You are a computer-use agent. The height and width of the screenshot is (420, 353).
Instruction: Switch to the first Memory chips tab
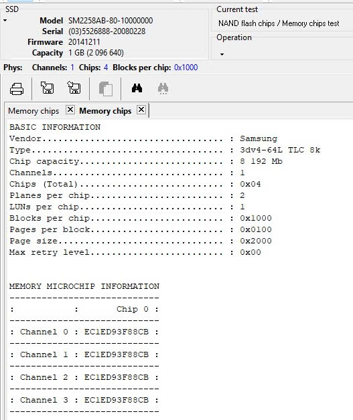click(33, 111)
